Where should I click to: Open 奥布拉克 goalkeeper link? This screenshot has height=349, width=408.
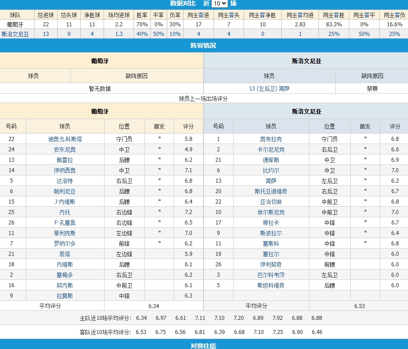point(271,139)
